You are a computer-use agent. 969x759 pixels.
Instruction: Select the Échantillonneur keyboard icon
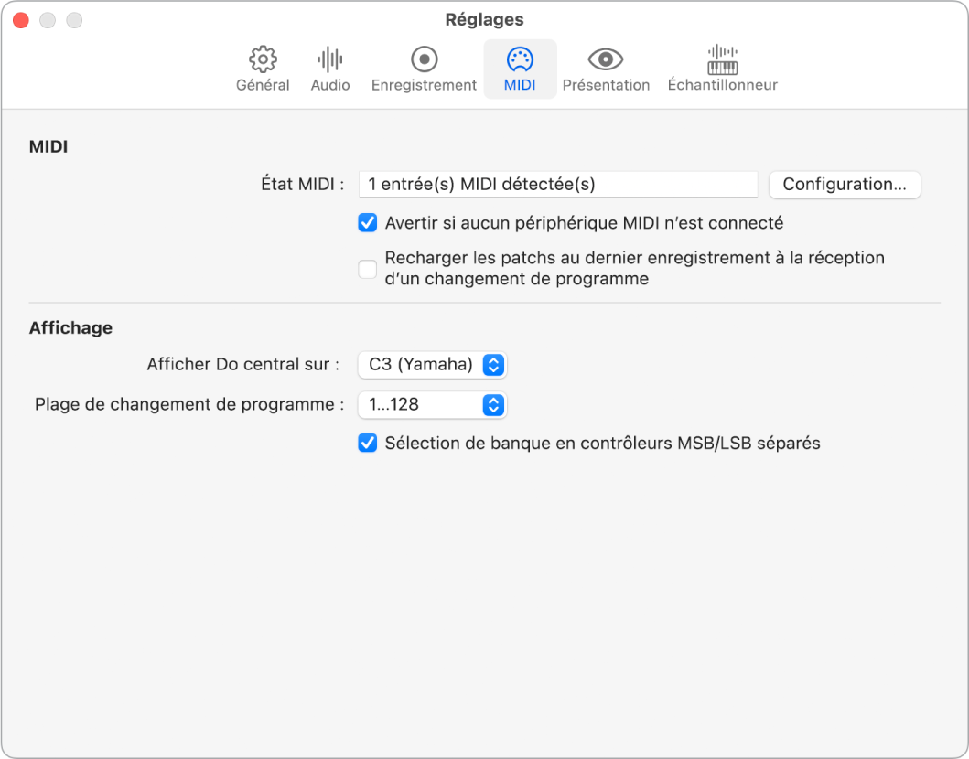coord(723,59)
